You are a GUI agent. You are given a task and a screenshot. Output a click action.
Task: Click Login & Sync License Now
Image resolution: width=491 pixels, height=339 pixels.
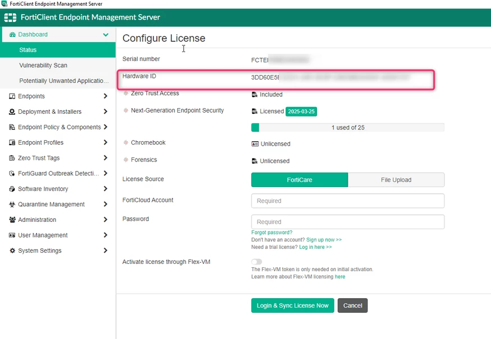coord(292,305)
